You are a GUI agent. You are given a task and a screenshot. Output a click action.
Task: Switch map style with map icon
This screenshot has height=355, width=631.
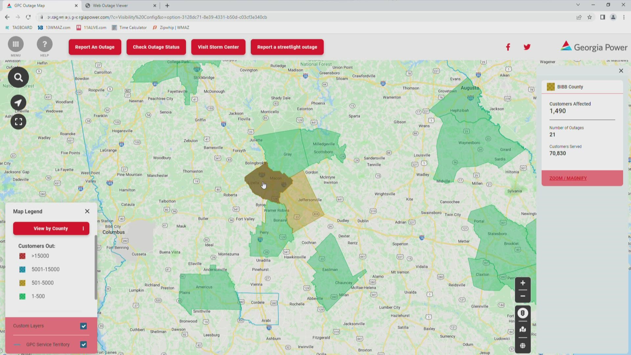(x=523, y=329)
